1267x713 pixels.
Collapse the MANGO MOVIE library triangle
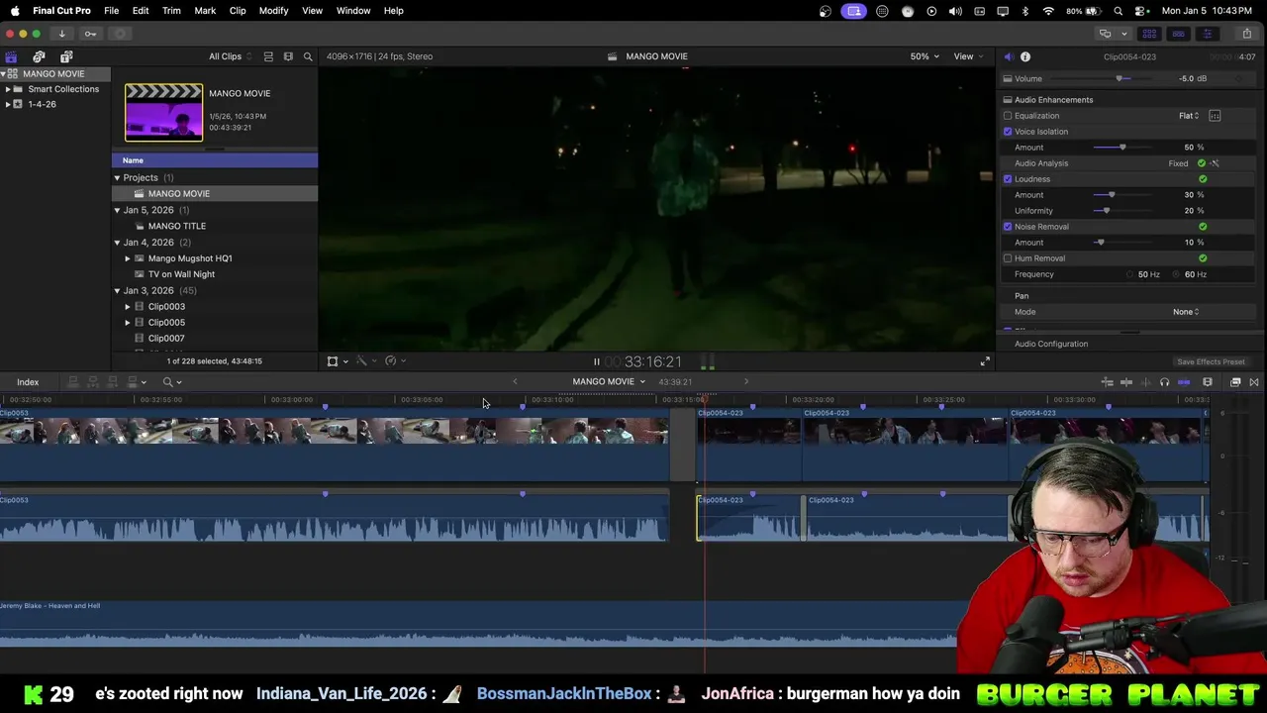coord(4,74)
